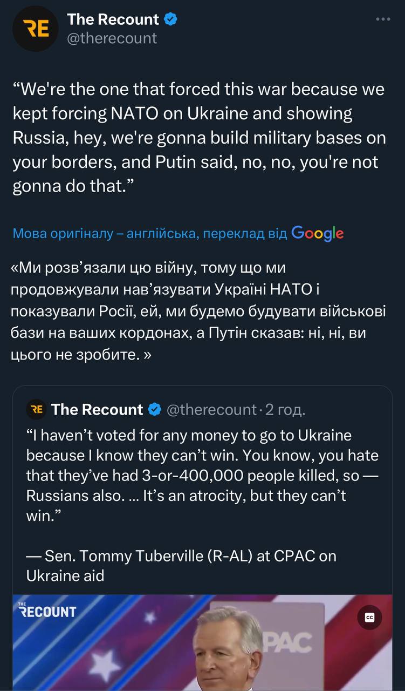Click The Recount watermark on the video

pyautogui.click(x=47, y=610)
